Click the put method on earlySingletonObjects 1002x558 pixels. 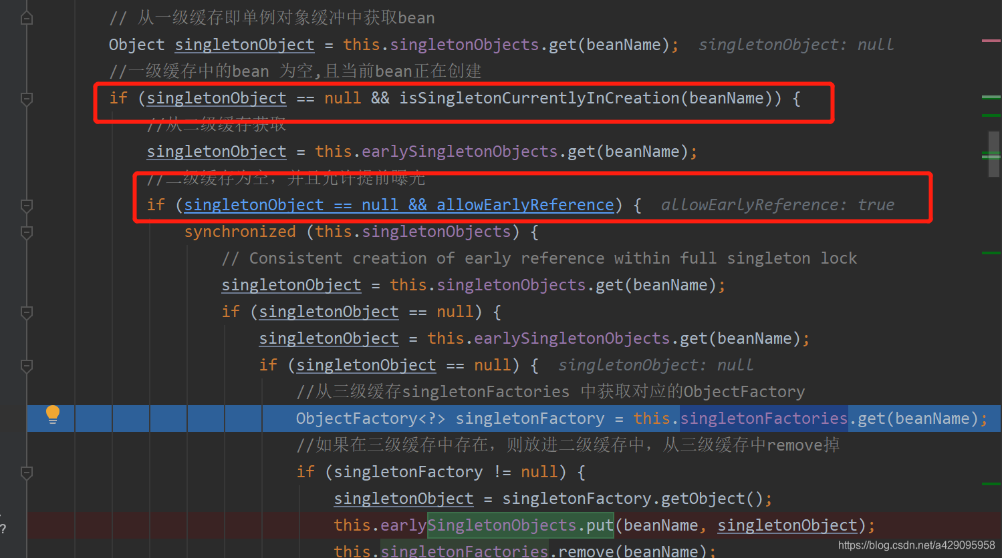coord(600,525)
